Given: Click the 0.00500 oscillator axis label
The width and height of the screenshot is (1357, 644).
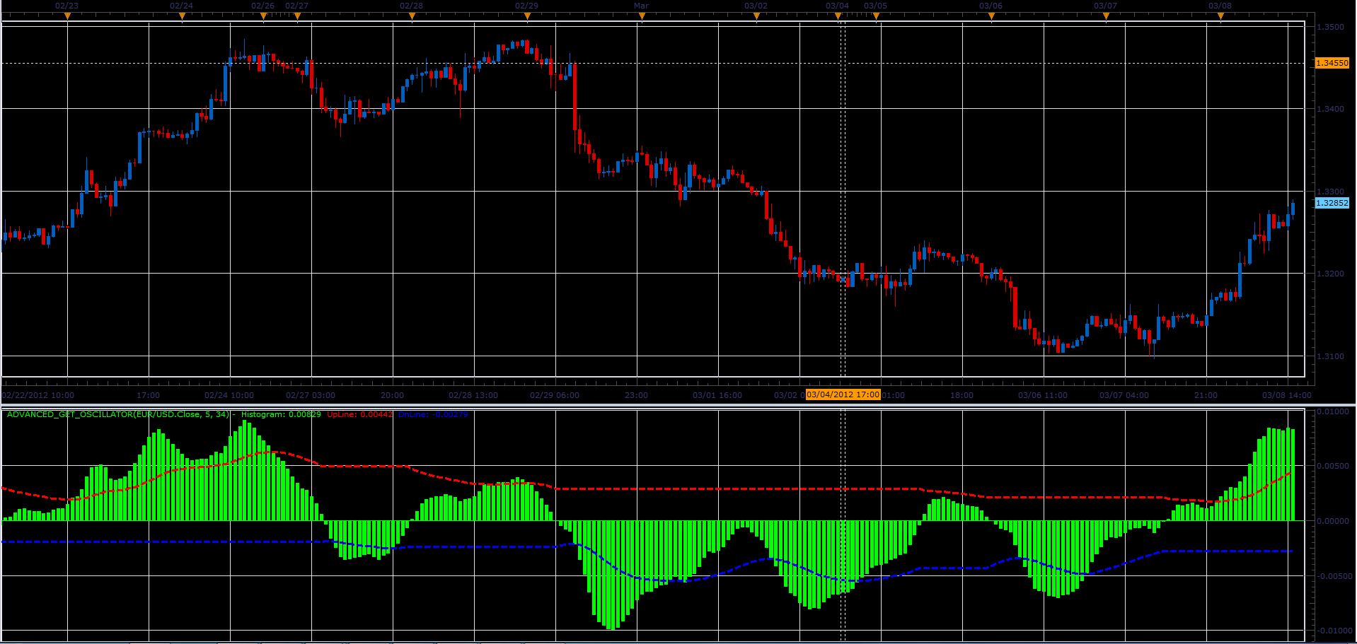Looking at the screenshot, I should (1333, 466).
